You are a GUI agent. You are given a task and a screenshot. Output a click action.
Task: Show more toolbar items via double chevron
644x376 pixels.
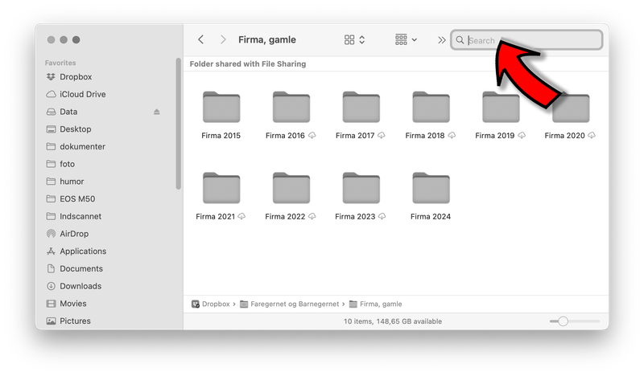tap(442, 39)
